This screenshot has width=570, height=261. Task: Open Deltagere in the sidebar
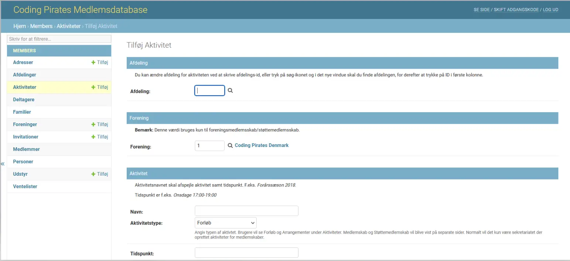tap(24, 100)
